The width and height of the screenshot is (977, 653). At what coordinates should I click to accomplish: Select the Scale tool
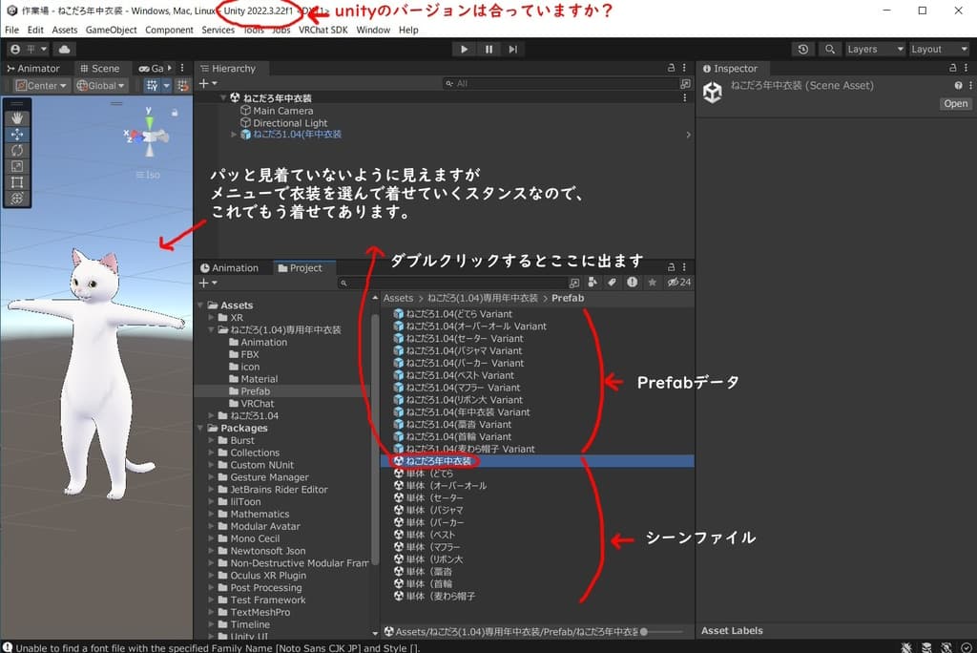[17, 165]
